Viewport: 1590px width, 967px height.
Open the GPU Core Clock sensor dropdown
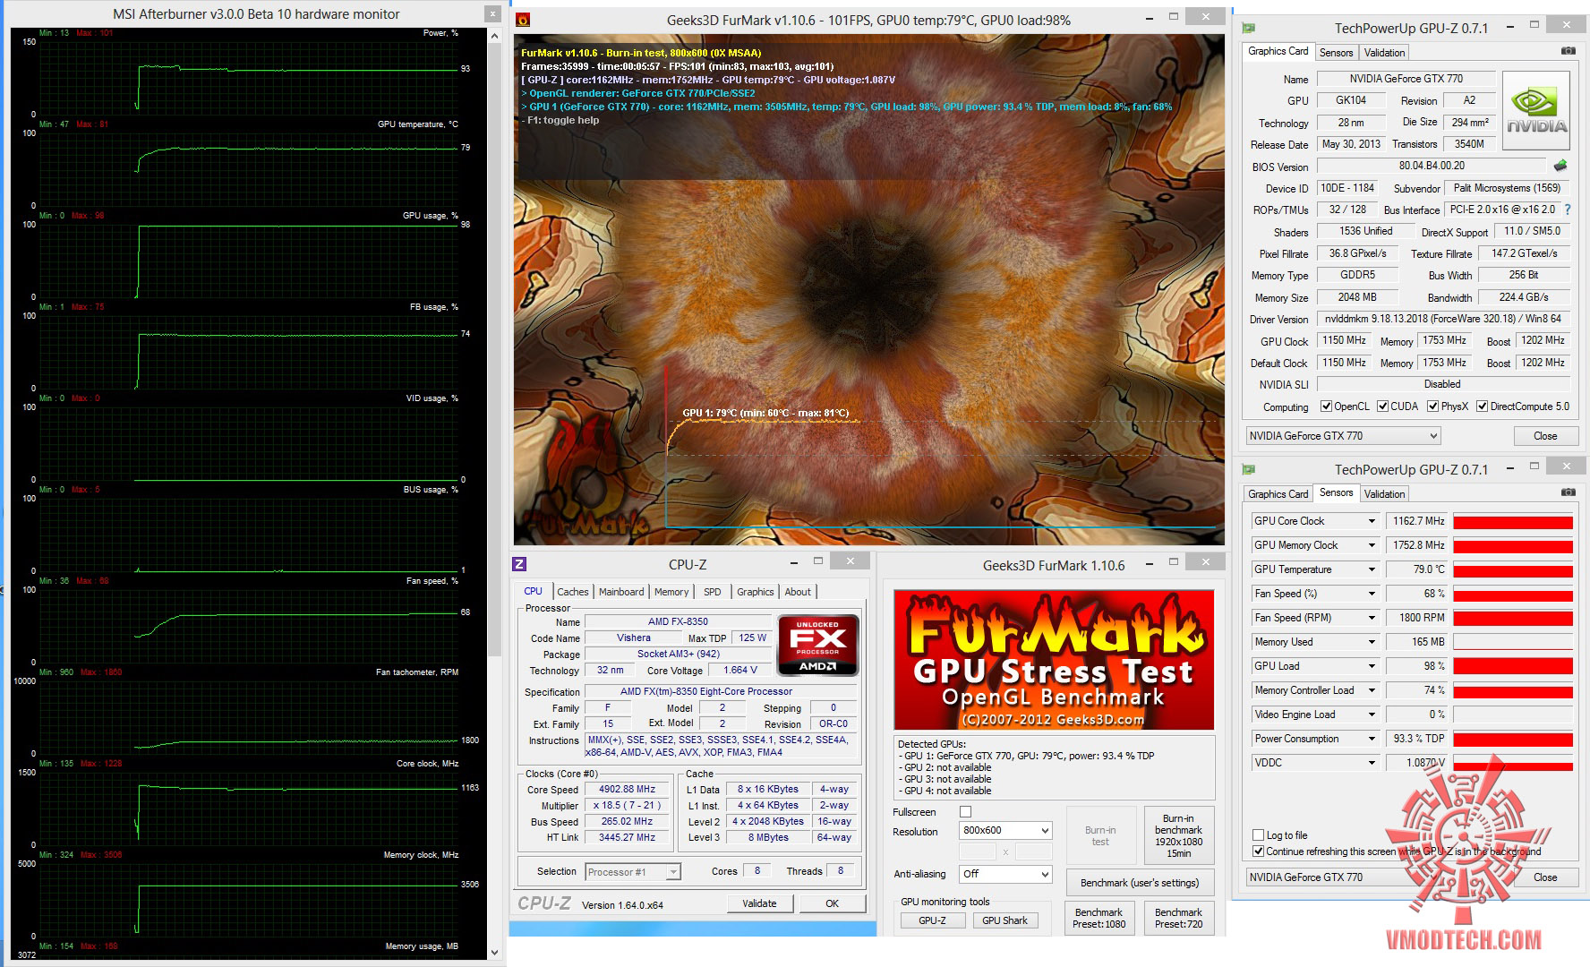click(1371, 521)
